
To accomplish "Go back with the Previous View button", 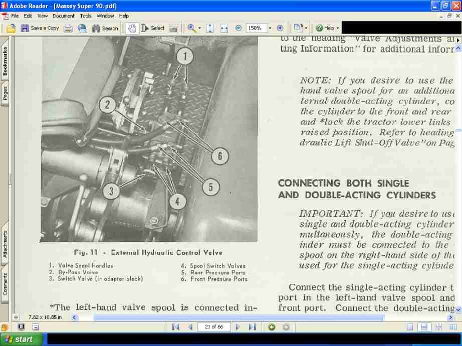I will 271,326.
